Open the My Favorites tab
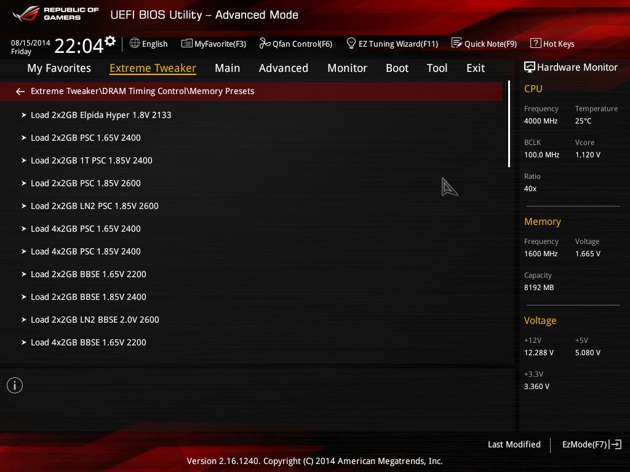Viewport: 630px width, 472px height. pos(59,68)
